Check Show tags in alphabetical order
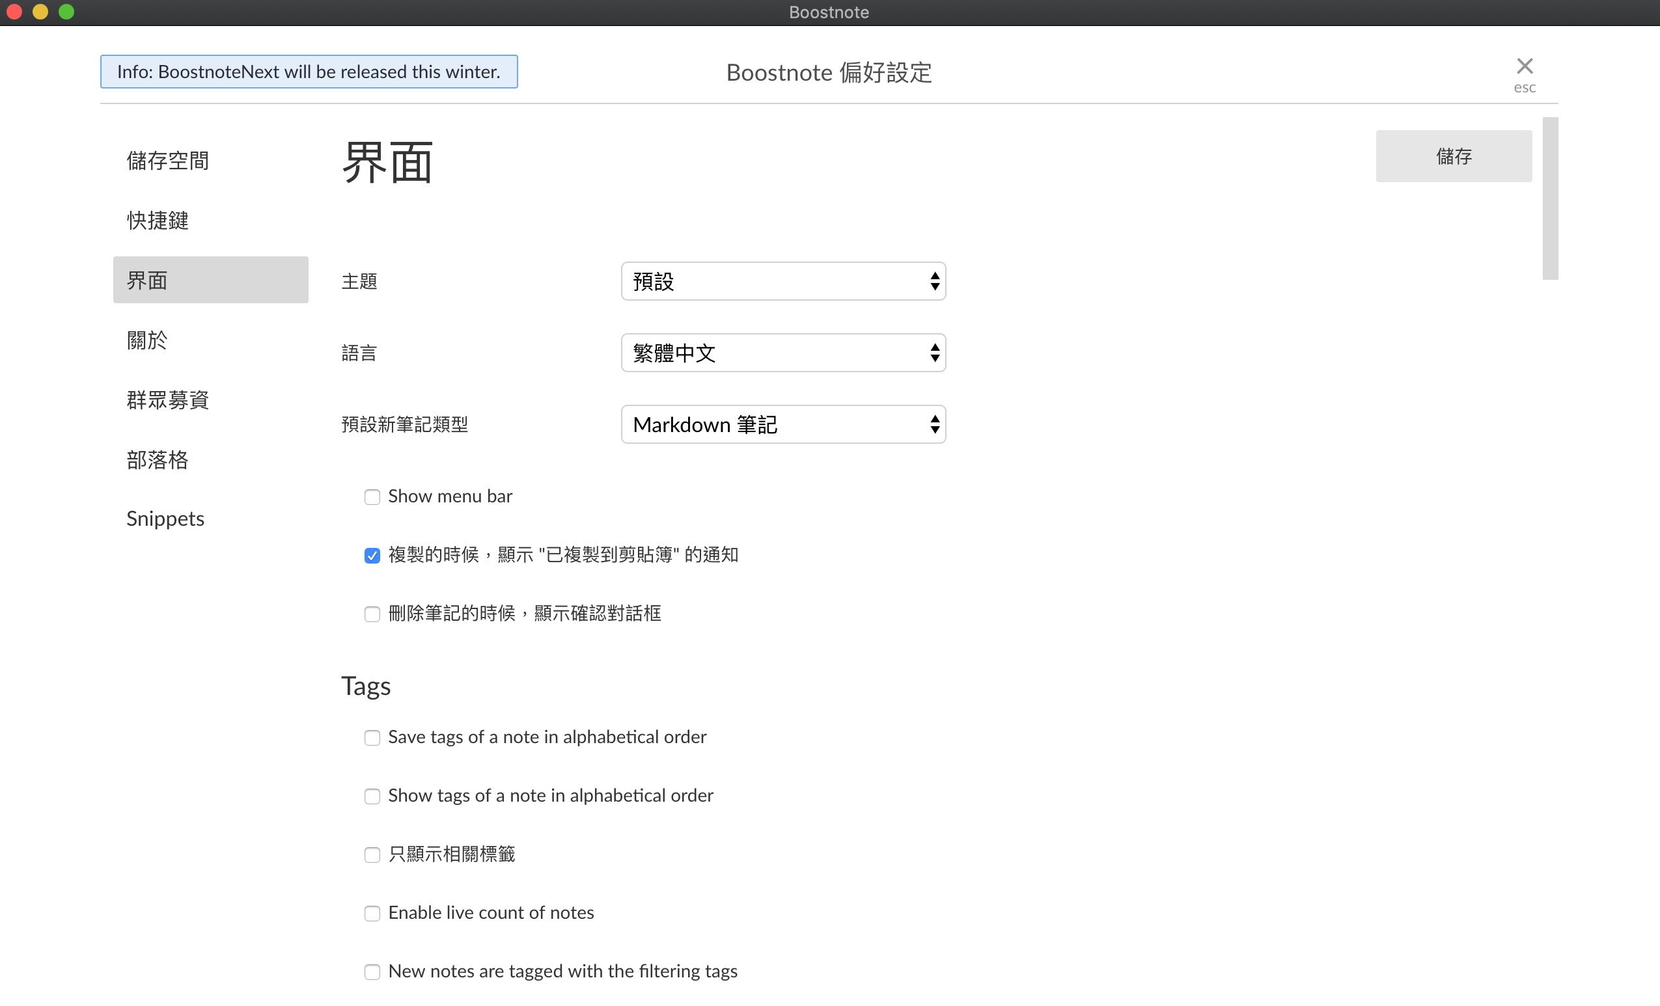 tap(372, 796)
